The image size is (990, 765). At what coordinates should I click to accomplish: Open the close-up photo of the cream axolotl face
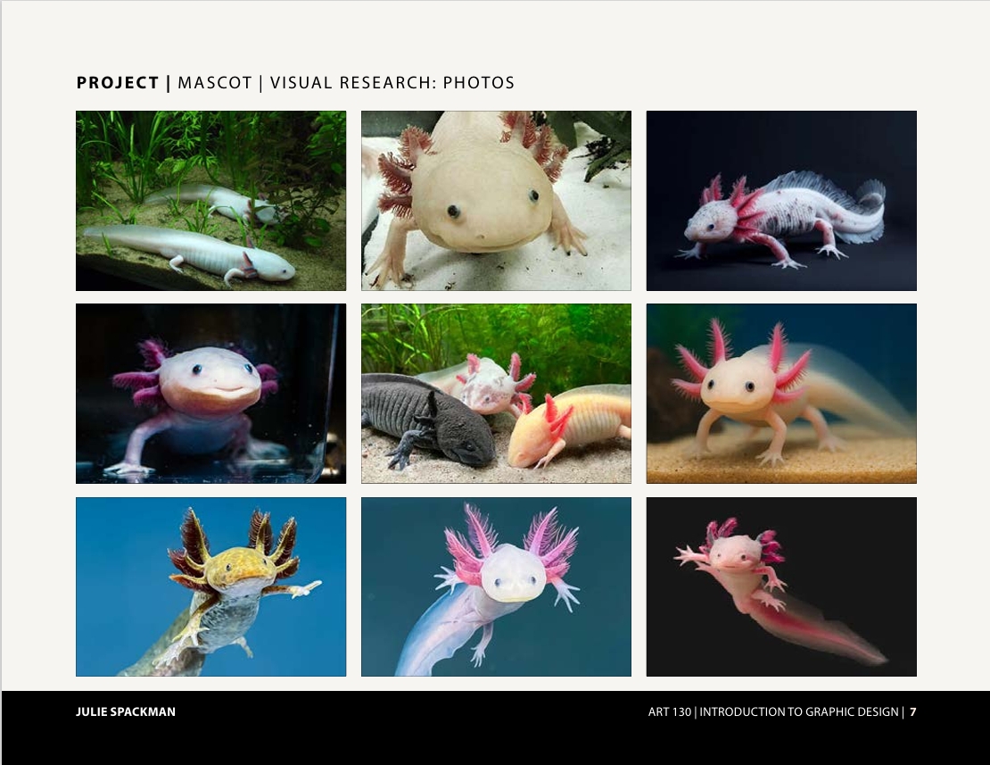point(496,201)
